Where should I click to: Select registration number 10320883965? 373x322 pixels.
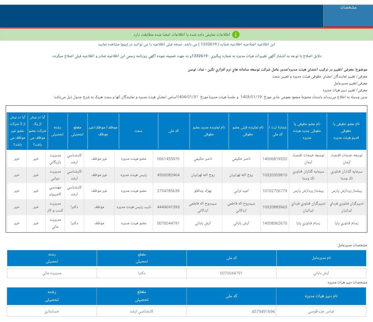275,207
